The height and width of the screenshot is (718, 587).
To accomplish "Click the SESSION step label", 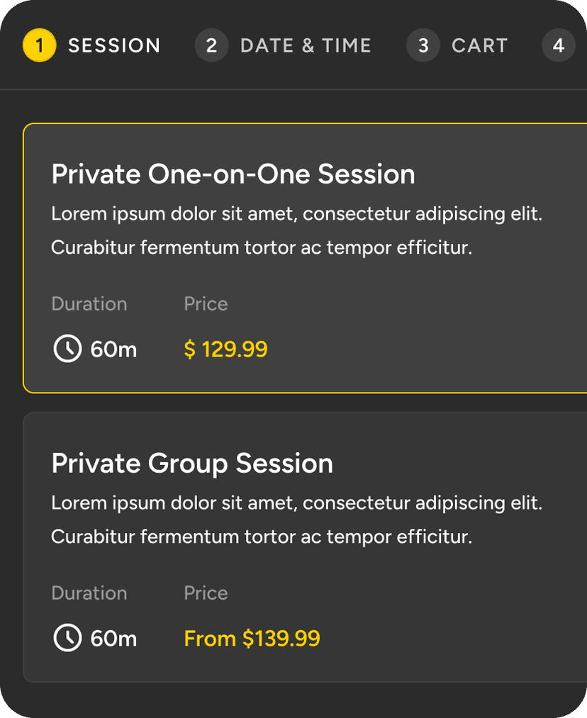I will (x=114, y=45).
